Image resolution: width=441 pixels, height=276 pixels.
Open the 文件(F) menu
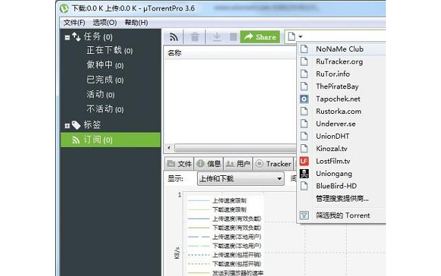pos(74,23)
